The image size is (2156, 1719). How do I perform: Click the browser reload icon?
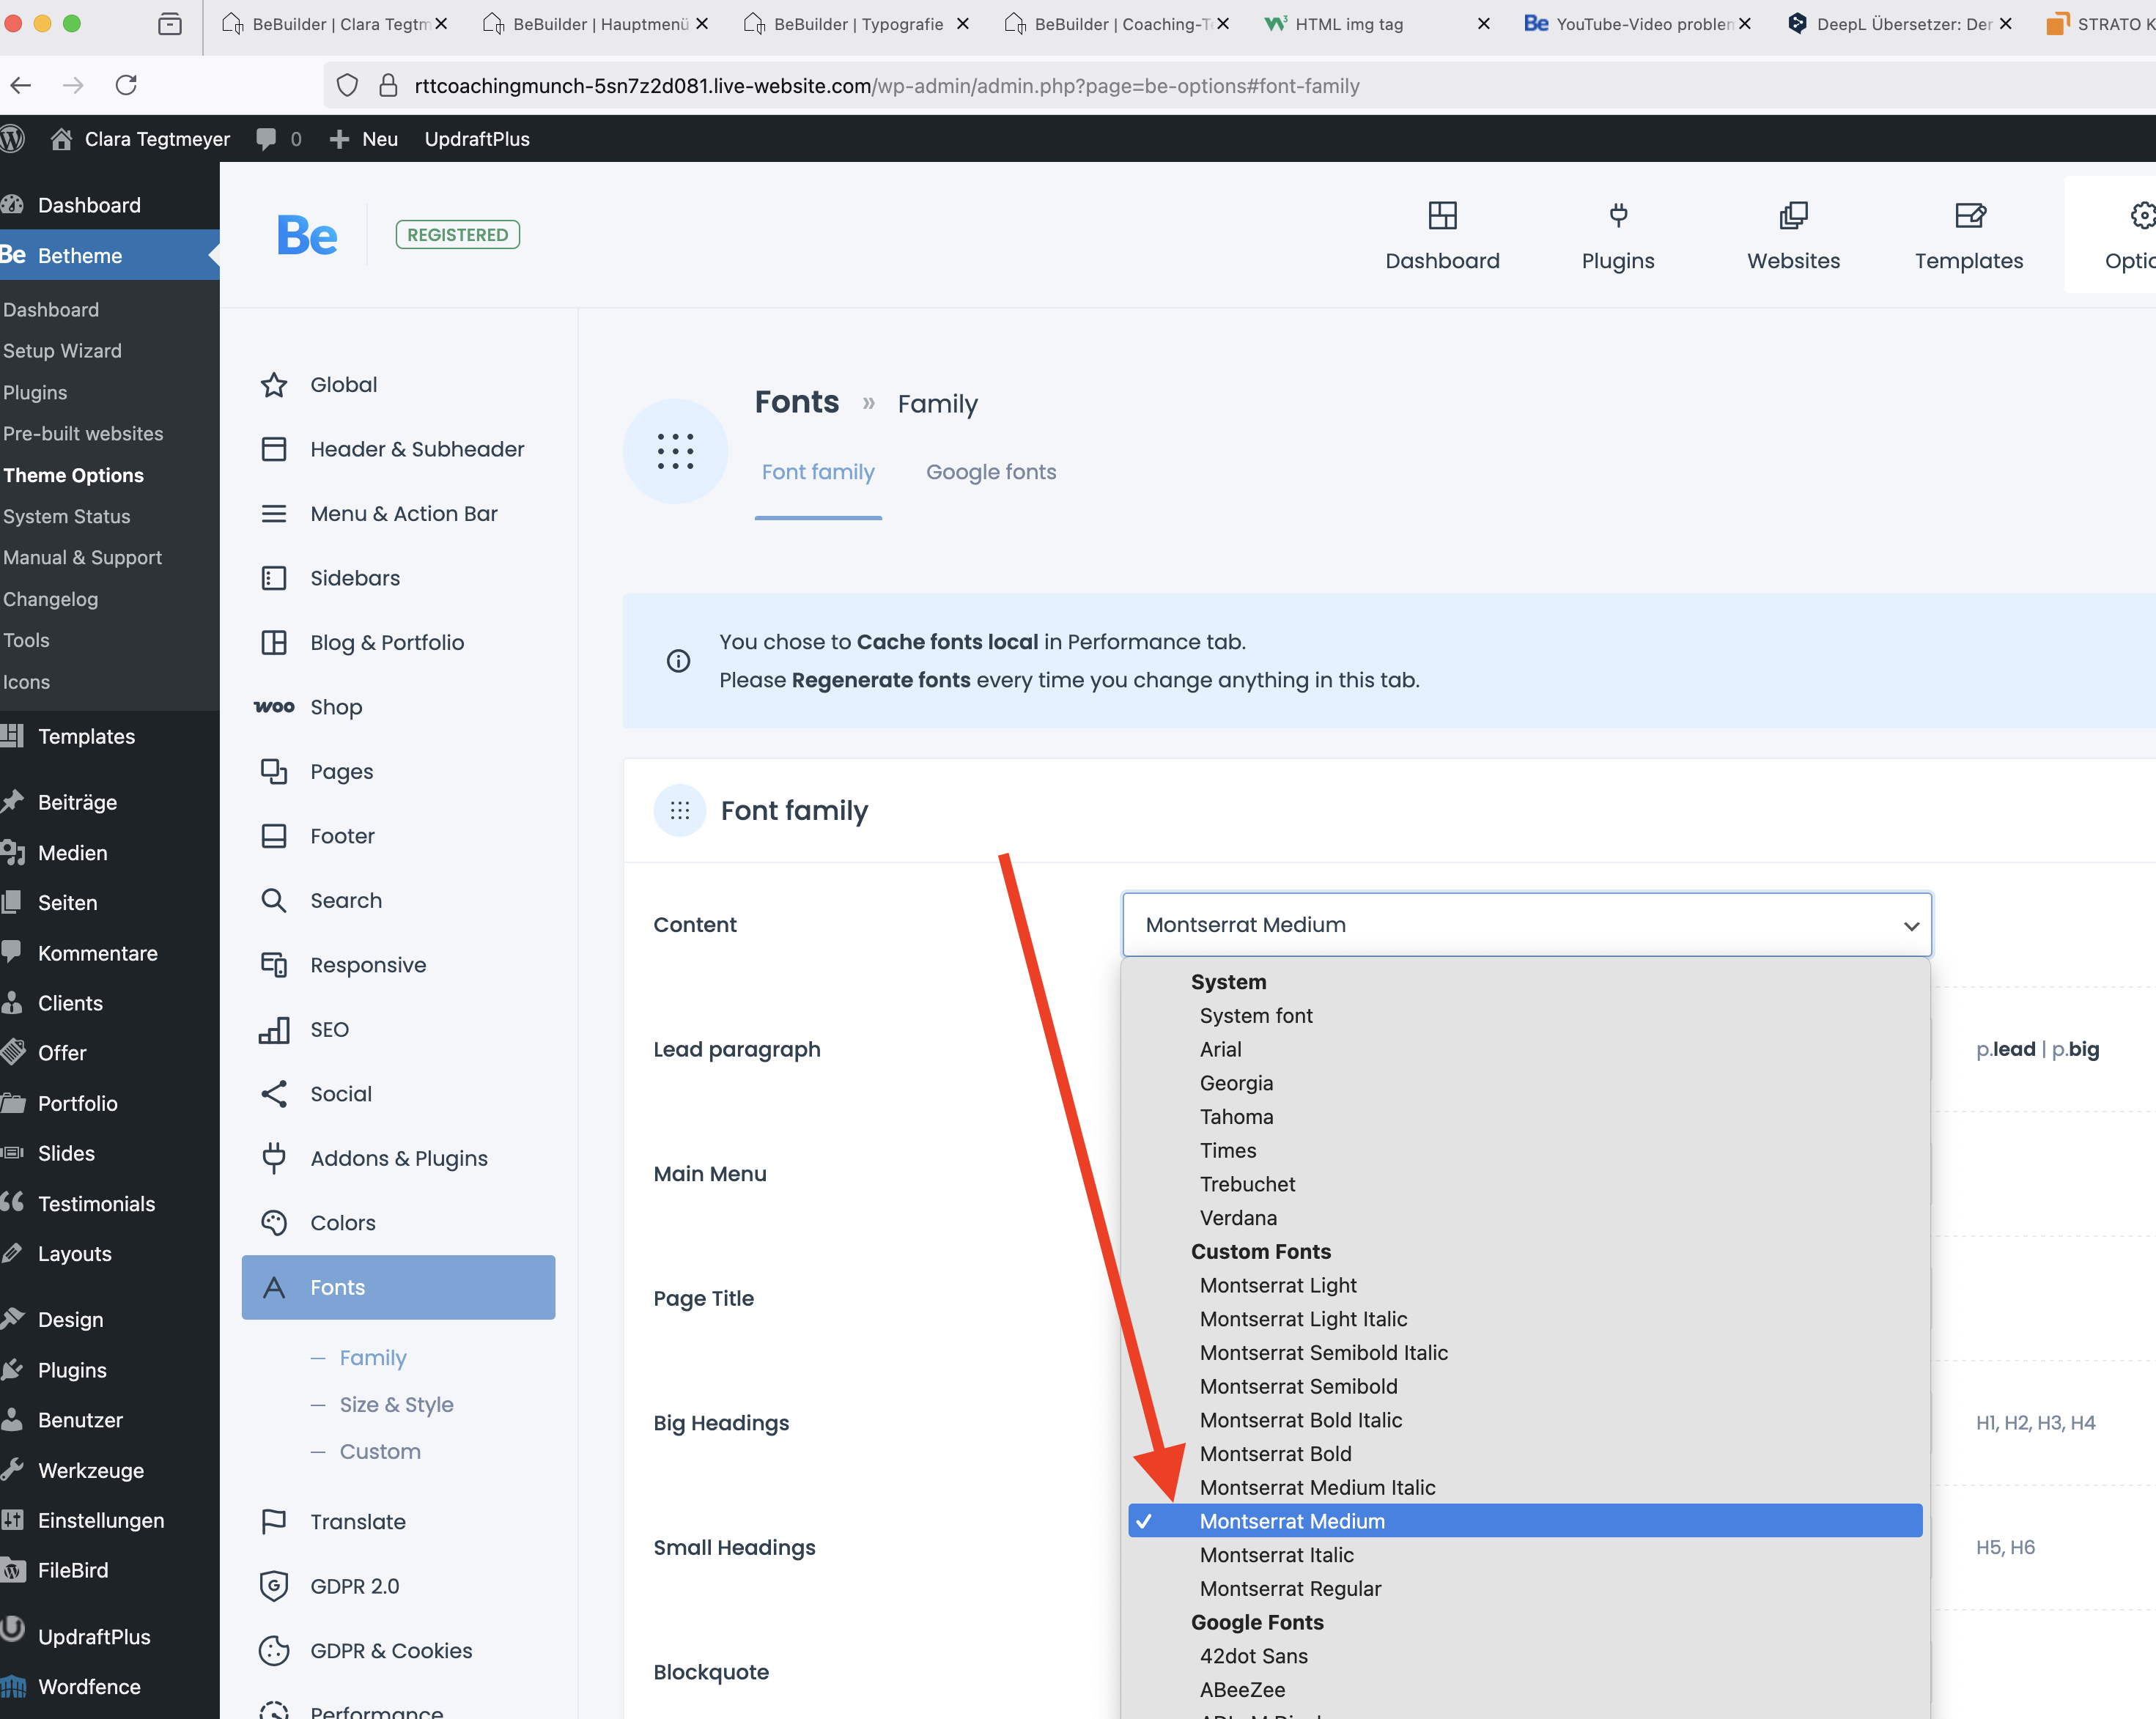tap(126, 85)
